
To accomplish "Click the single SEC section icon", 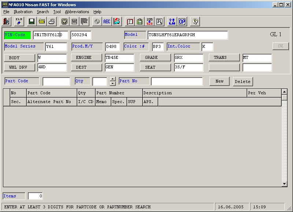I will [74, 22].
